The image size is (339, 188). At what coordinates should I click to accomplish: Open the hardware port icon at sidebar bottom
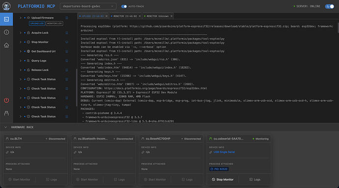click(6, 113)
